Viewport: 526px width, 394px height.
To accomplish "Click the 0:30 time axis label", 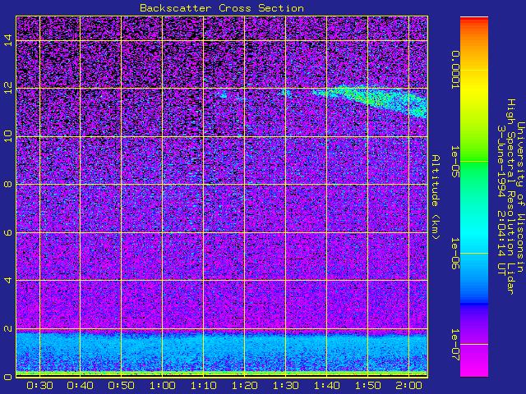I will (x=39, y=386).
